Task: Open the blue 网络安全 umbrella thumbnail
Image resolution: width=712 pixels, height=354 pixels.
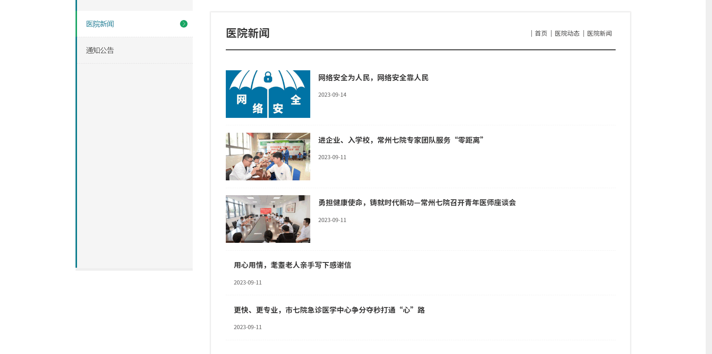Action: coord(268,94)
